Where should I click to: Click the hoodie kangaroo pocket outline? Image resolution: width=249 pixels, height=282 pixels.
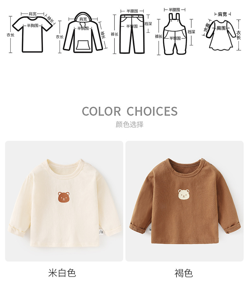[83, 45]
